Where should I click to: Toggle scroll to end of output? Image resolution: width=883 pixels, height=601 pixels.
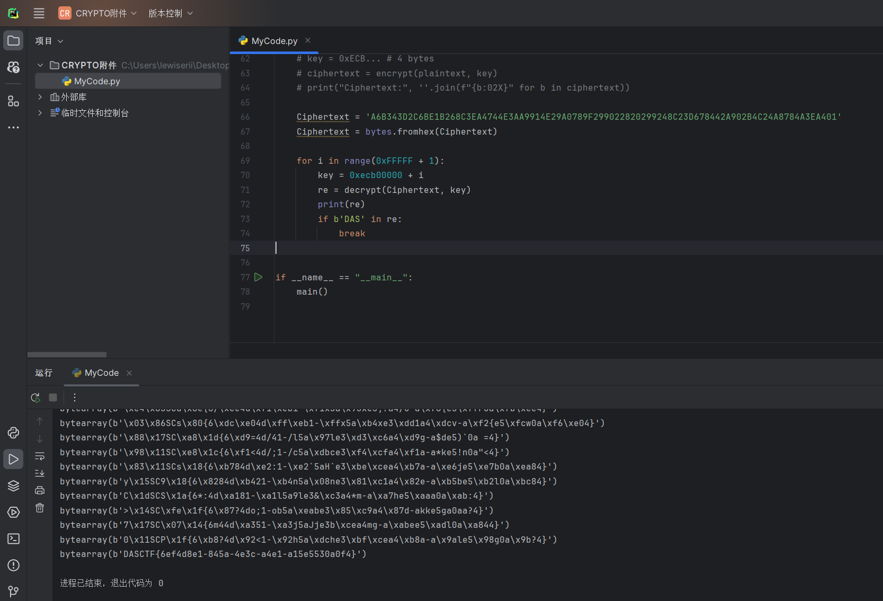point(40,473)
